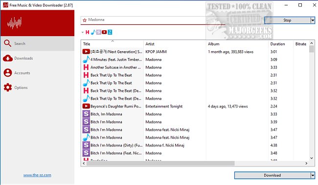The width and height of the screenshot is (318, 185).
Task: Click the favorite star in search box
Action: [85, 20]
